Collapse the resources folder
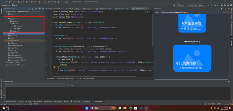The image size is (233, 111). click(x=9, y=21)
